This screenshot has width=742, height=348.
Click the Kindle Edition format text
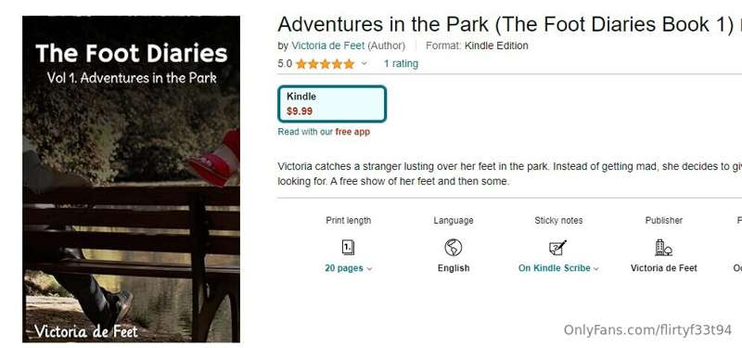coord(496,45)
